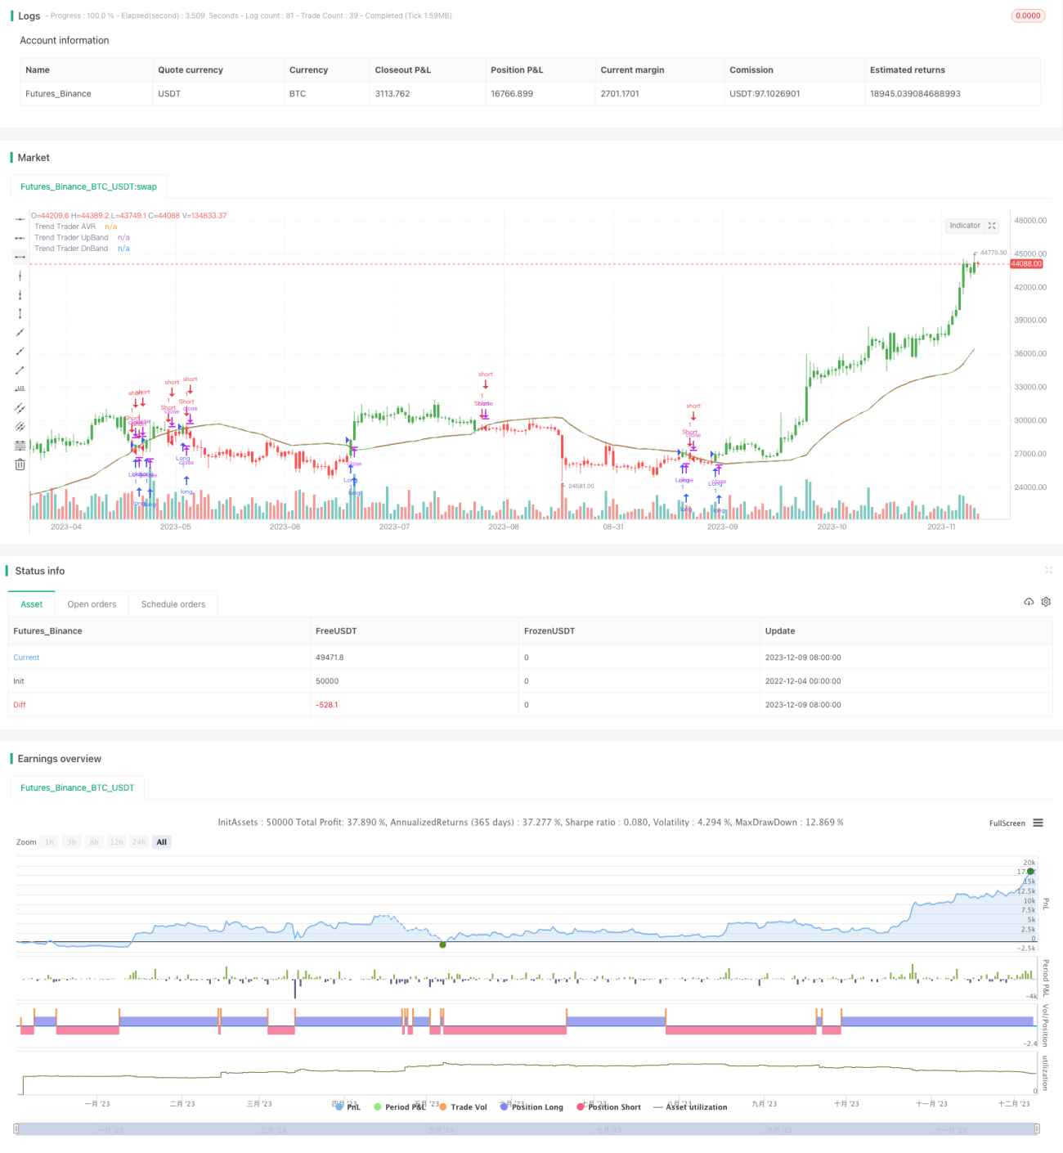The image size is (1063, 1153).
Task: Toggle the Asset utilization legend series
Action: (690, 1107)
